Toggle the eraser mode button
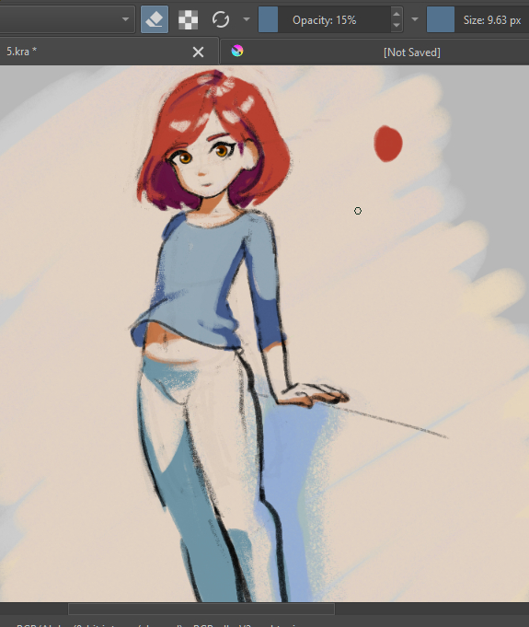The height and width of the screenshot is (627, 529). click(x=155, y=19)
